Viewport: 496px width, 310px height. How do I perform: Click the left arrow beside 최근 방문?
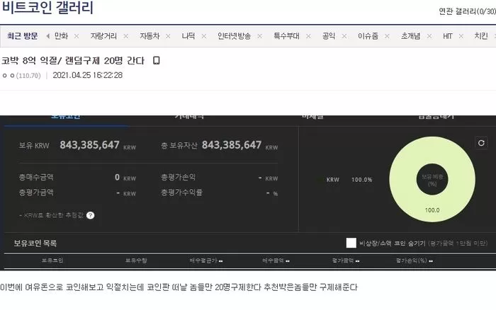tap(47, 36)
